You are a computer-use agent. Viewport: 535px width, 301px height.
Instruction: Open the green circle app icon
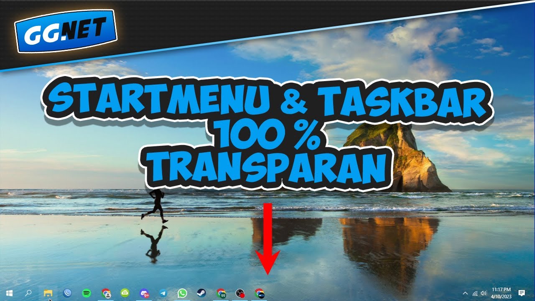(x=125, y=293)
